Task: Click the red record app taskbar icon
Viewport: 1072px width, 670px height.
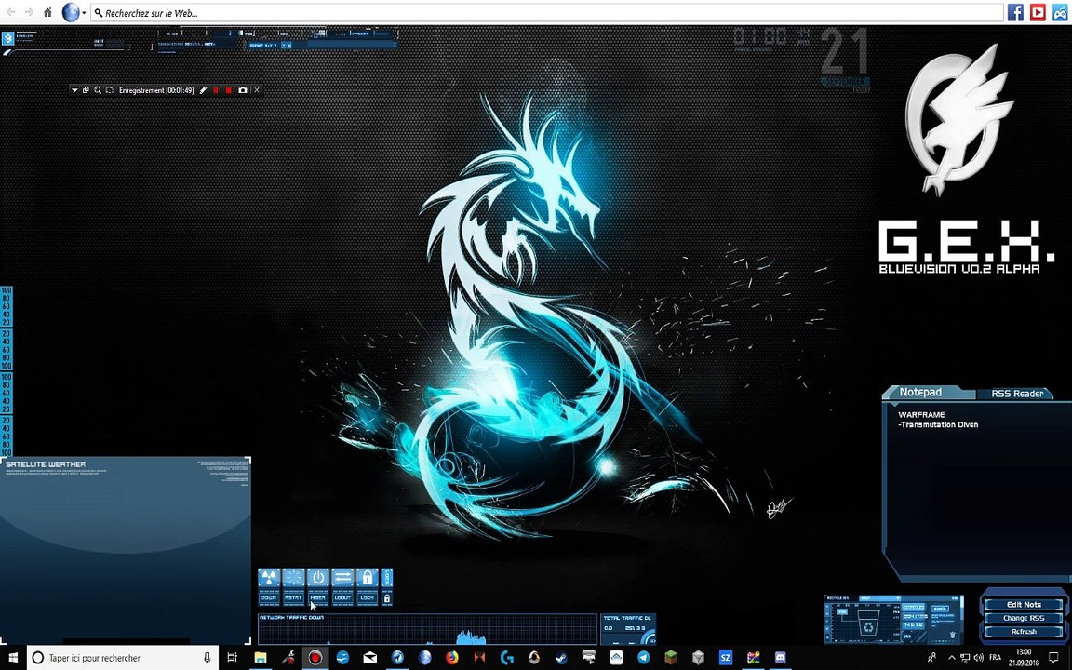Action: [315, 658]
